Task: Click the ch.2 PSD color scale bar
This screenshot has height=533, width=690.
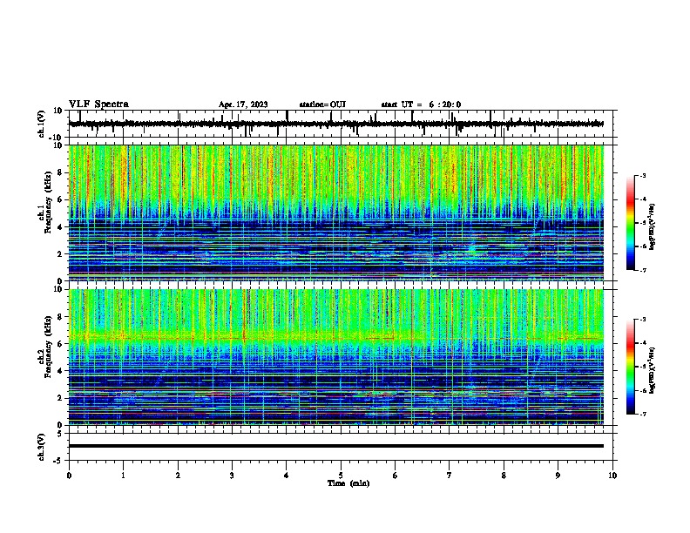Action: [630, 367]
